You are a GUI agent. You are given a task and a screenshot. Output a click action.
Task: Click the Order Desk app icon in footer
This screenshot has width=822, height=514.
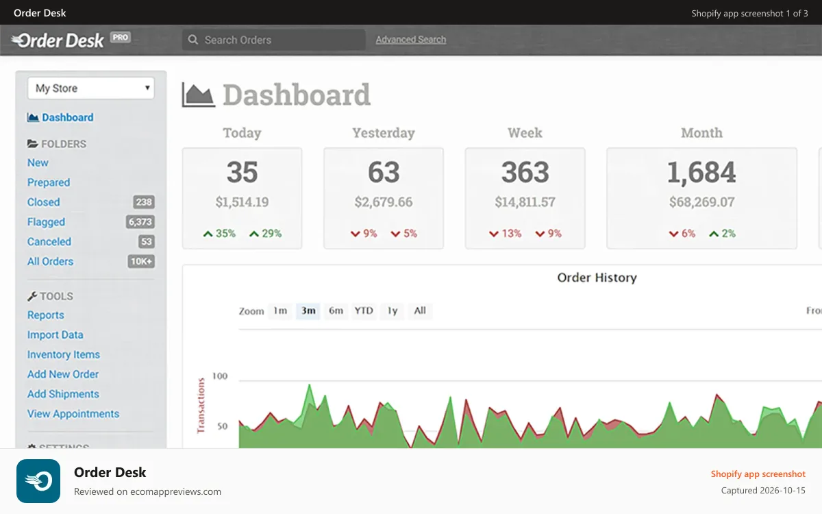coord(38,481)
